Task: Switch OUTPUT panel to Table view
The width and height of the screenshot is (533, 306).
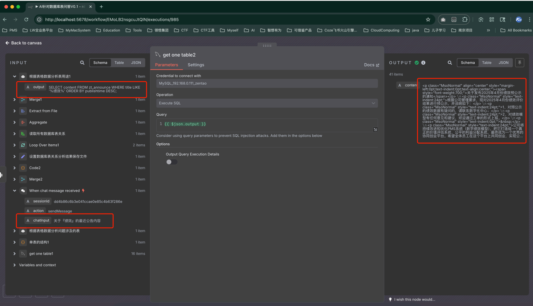Action: click(x=487, y=63)
